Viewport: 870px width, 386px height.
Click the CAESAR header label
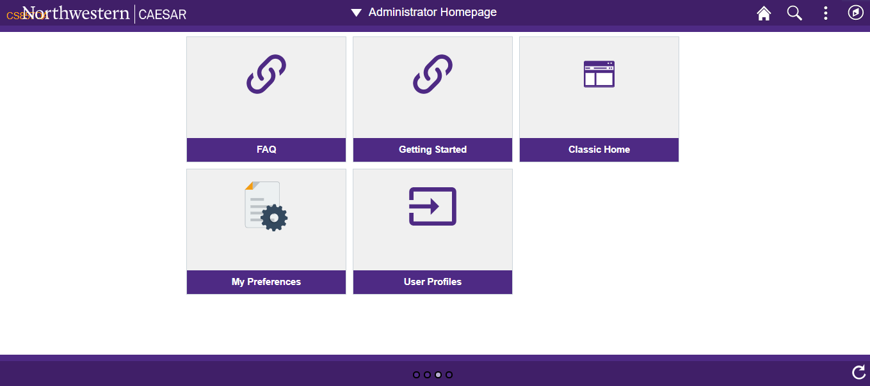[x=162, y=14]
